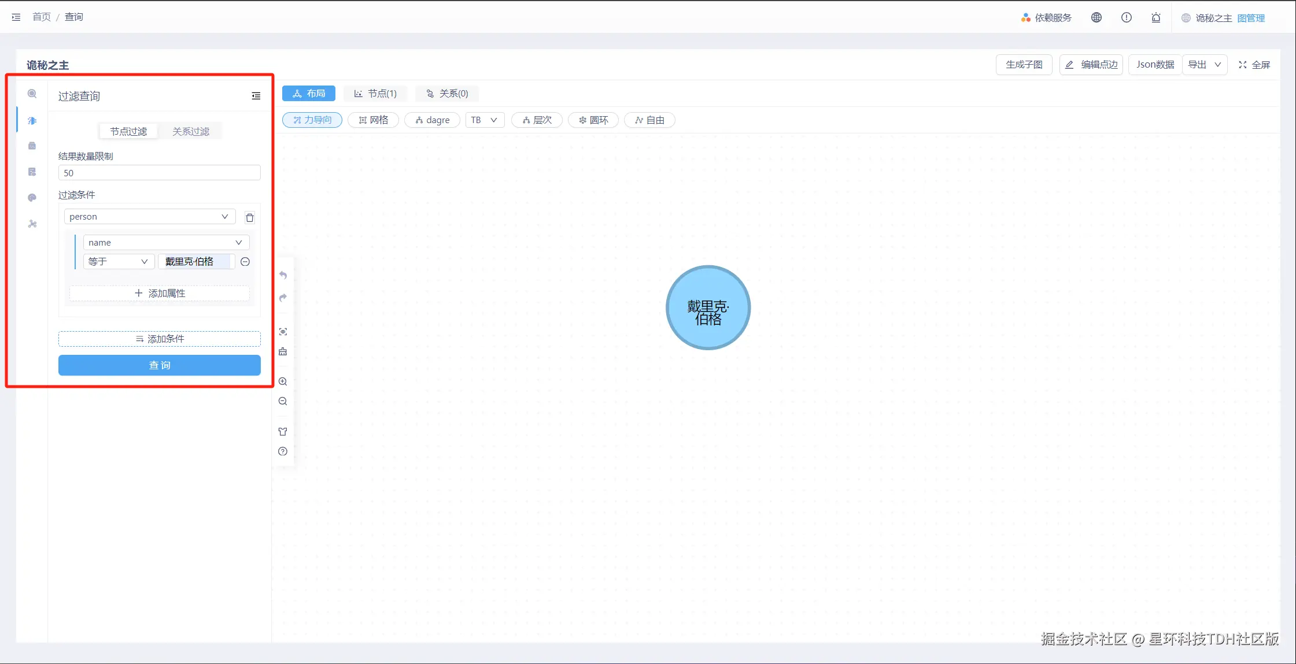The width and height of the screenshot is (1296, 664).
Task: Delete the person filter condition
Action: pyautogui.click(x=250, y=217)
